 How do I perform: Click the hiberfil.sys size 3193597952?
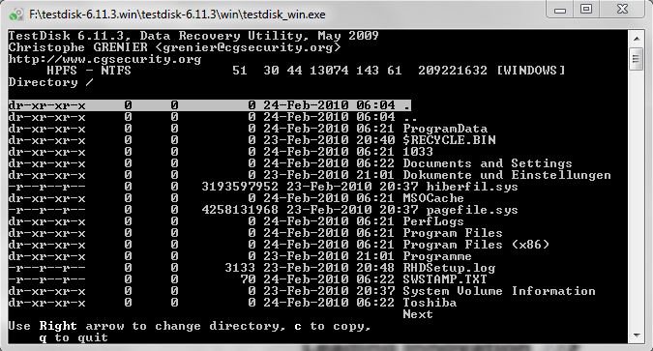[240, 187]
